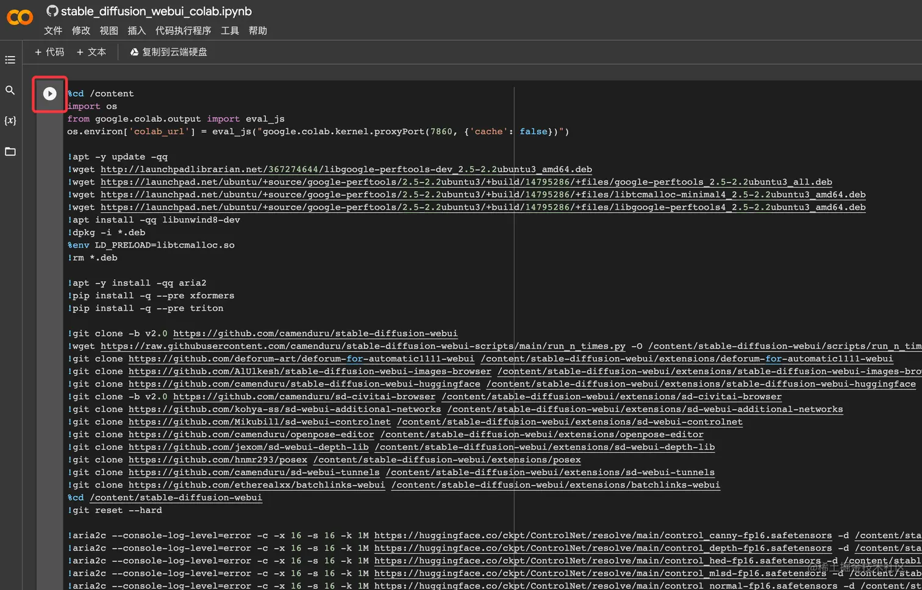Open the etherealxx/batchlinks-webui GitHub link
This screenshot has height=590, width=922.
257,485
